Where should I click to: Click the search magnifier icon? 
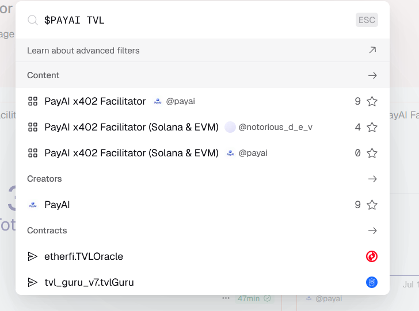click(33, 20)
